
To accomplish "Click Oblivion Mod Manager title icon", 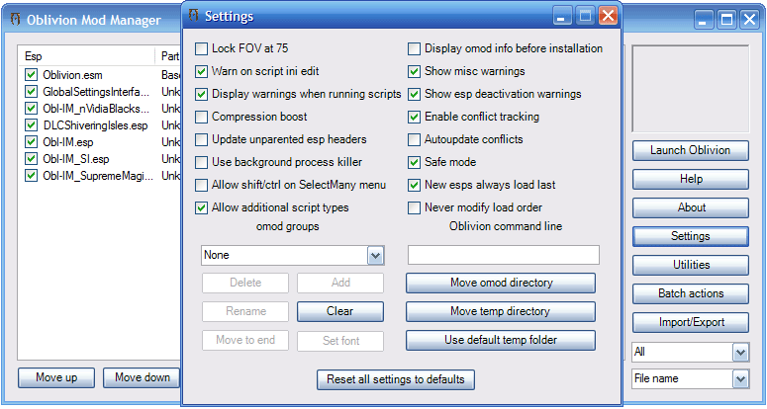I will coord(16,20).
